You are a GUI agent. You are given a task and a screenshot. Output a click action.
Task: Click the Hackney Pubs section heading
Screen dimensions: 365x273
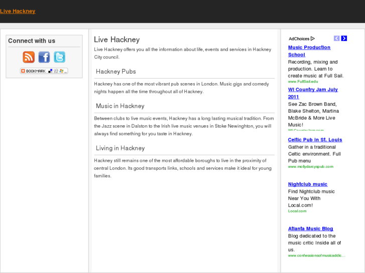click(x=116, y=72)
